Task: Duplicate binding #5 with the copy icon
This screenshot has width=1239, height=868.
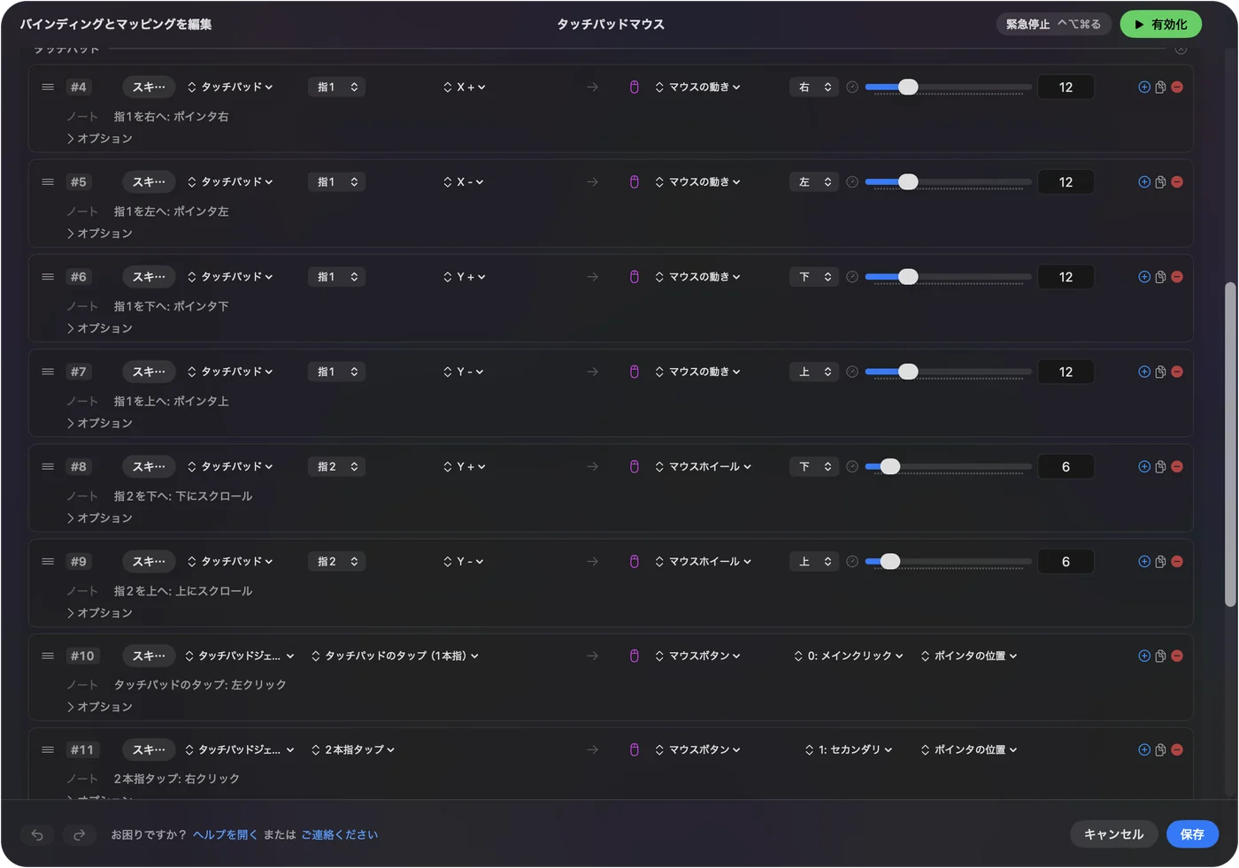Action: pyautogui.click(x=1160, y=182)
